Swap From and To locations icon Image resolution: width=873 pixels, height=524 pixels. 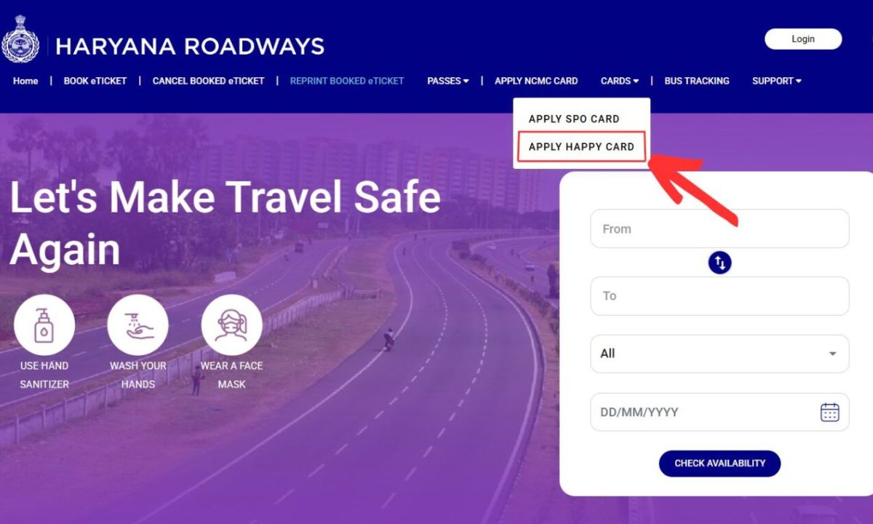point(719,262)
